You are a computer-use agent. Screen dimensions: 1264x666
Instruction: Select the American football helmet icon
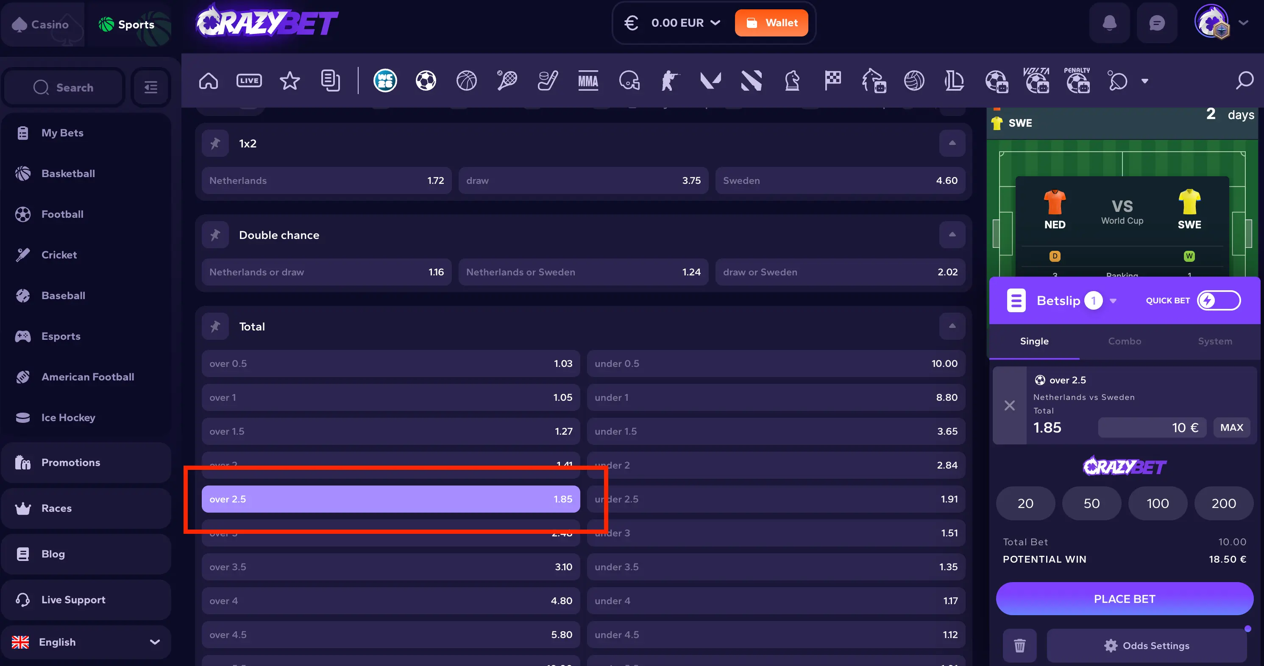(x=629, y=80)
